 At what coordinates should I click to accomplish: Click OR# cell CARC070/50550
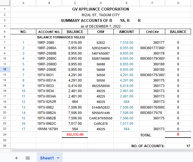pyautogui.click(x=101, y=118)
